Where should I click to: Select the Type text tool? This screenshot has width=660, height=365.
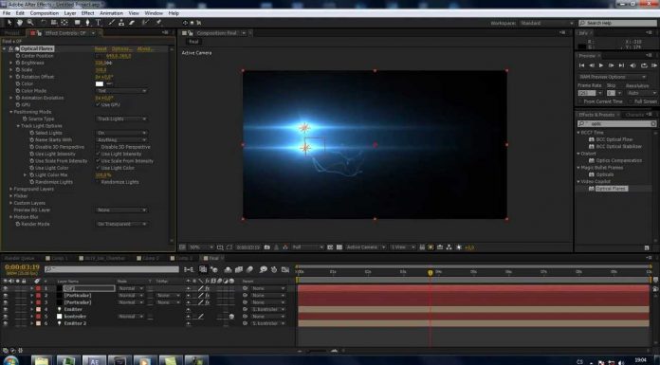(98, 23)
